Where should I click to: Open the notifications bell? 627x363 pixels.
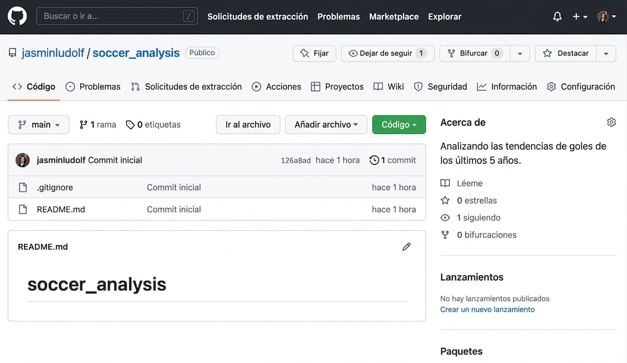point(557,17)
